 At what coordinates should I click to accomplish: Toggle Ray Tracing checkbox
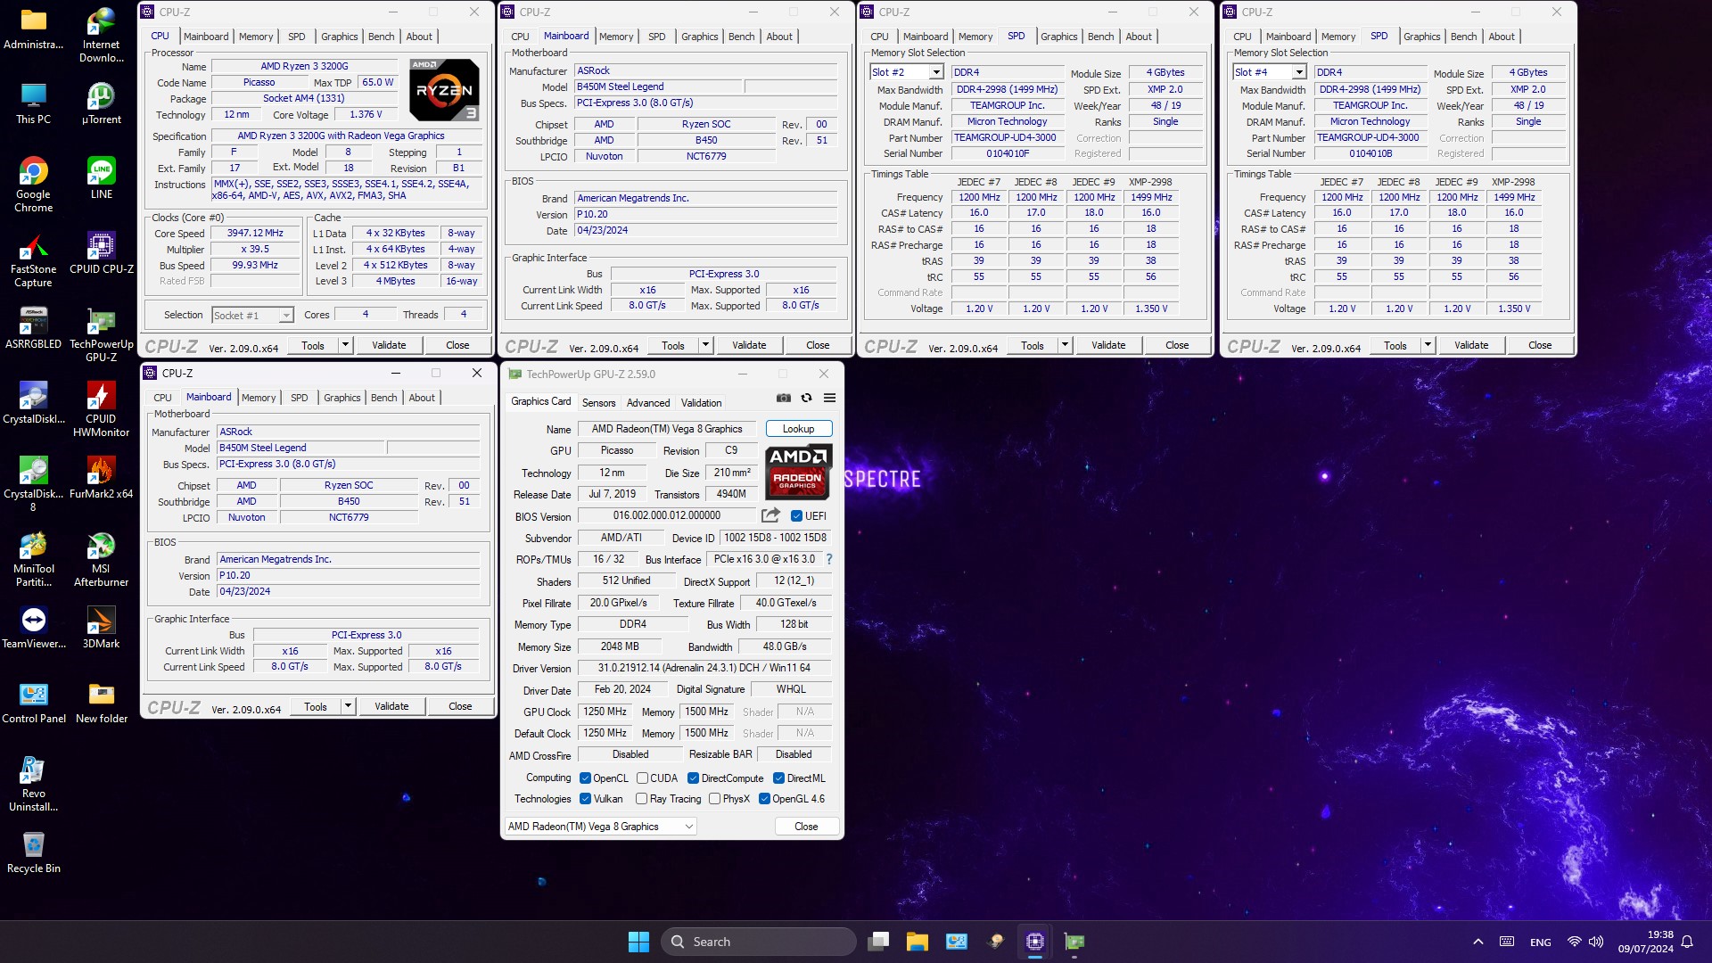tap(641, 799)
